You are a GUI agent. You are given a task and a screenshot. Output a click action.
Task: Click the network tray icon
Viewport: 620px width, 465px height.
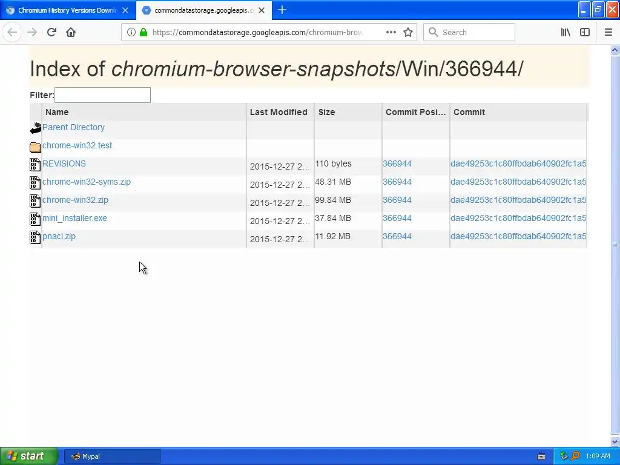564,457
